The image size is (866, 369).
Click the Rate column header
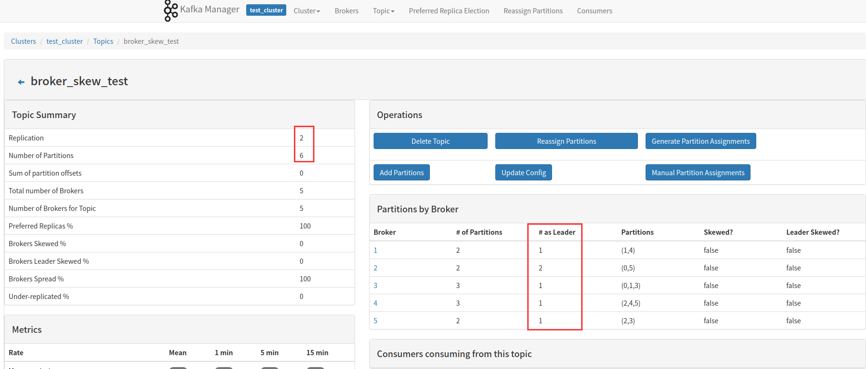pos(16,353)
